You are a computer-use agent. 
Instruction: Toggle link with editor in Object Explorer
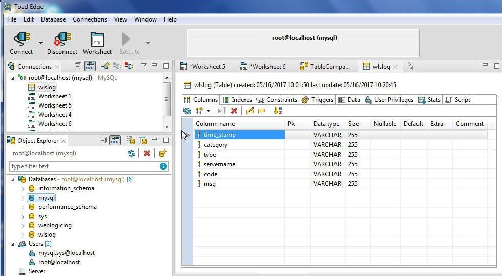click(115, 140)
